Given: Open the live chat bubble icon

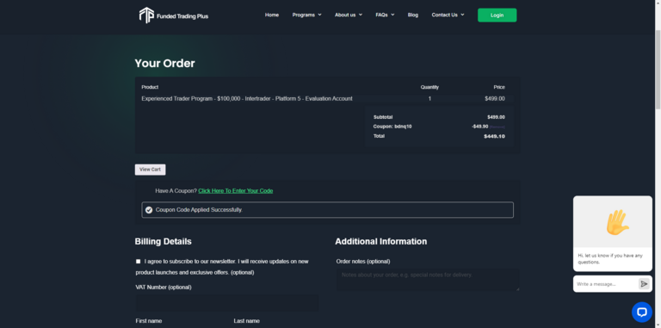Looking at the screenshot, I should [641, 312].
